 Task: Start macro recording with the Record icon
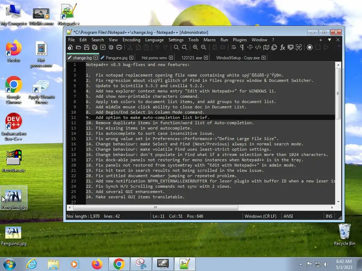(x=310, y=48)
